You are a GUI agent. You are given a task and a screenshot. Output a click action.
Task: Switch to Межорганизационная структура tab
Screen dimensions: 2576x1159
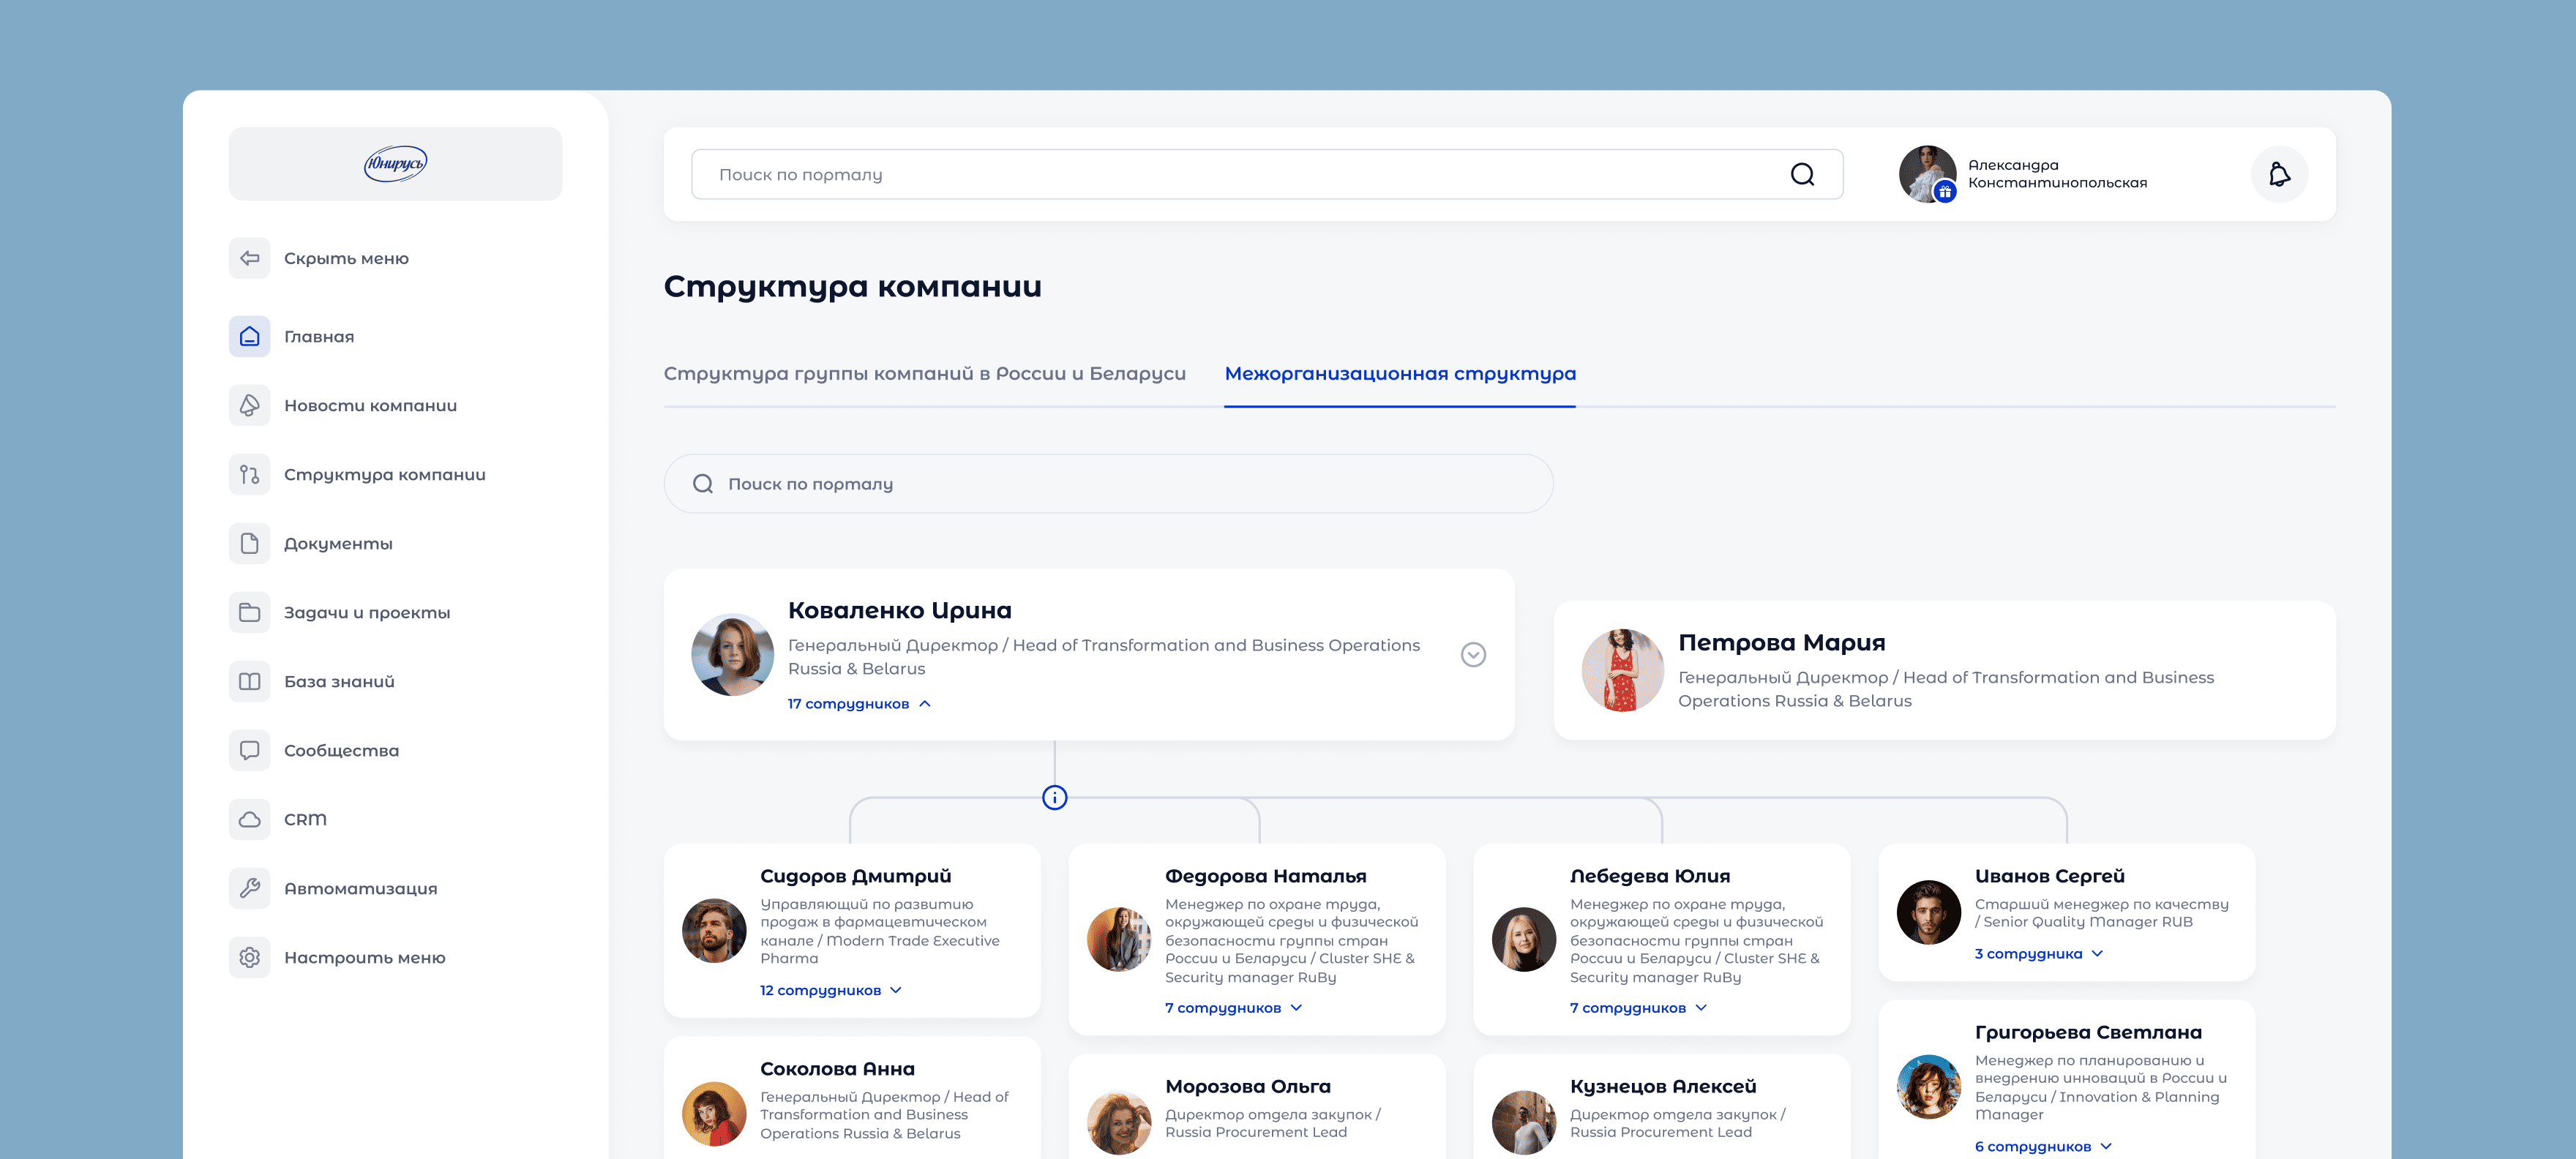[1400, 373]
